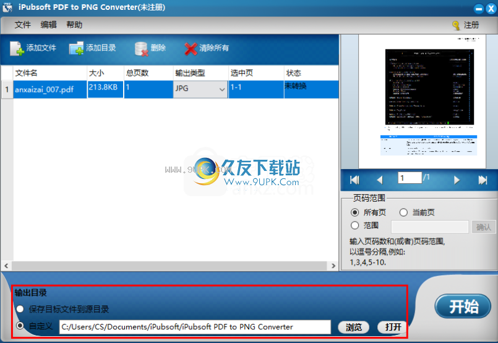
Task: Jump to last preview page
Action: coord(483,180)
